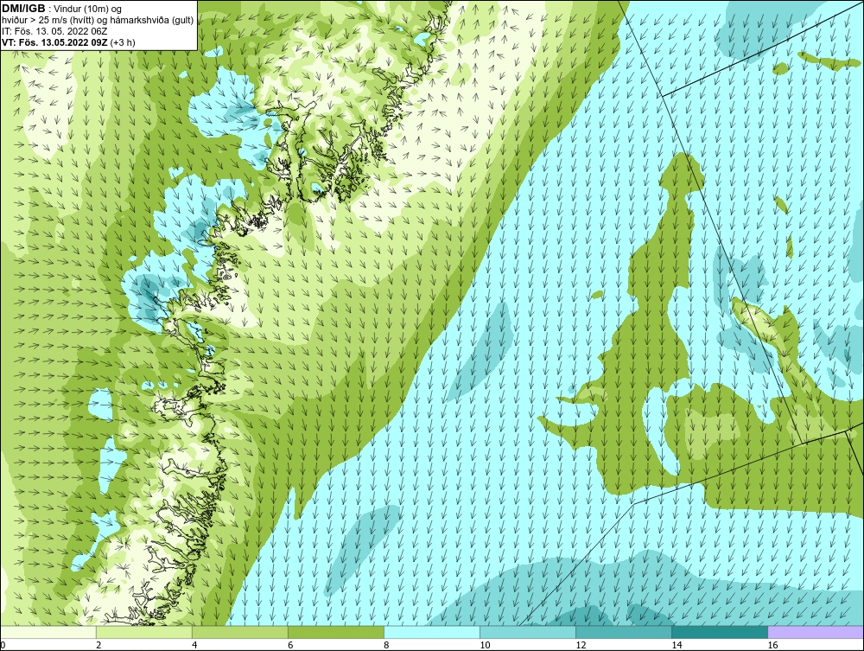Click the 12–14 m/s teal legend swatch
The width and height of the screenshot is (864, 651).
pyautogui.click(x=624, y=632)
